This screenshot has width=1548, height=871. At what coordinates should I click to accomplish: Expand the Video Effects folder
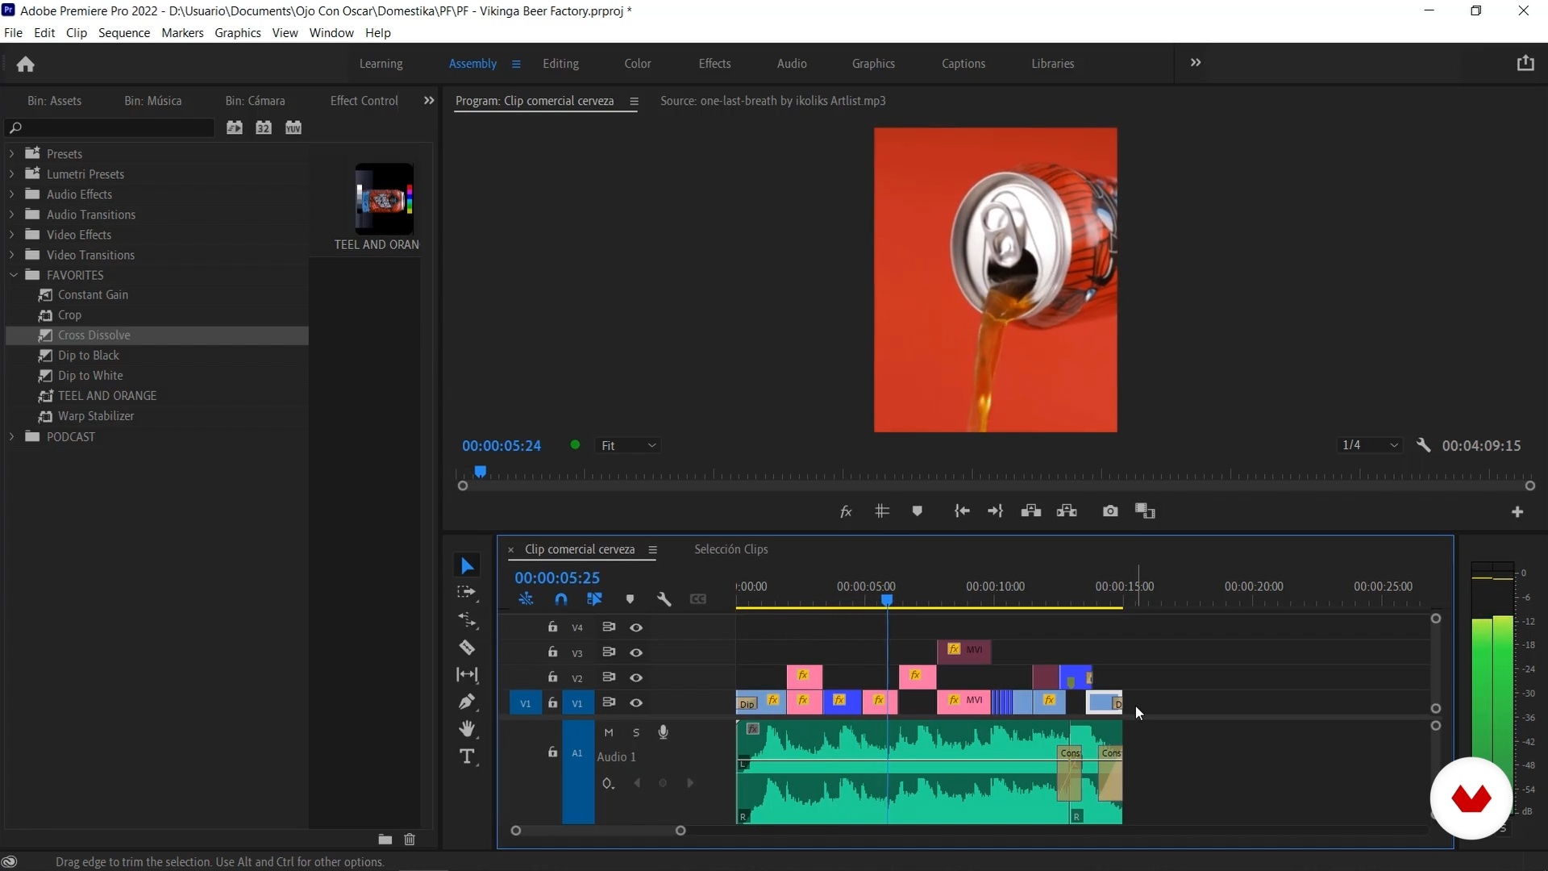click(x=12, y=235)
